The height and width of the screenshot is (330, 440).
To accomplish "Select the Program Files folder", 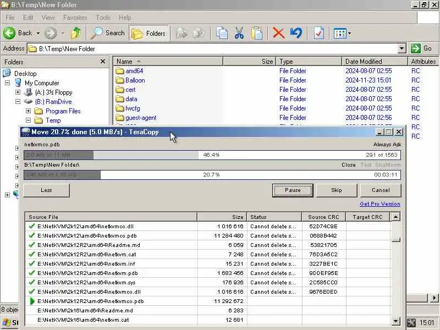I will click(63, 111).
